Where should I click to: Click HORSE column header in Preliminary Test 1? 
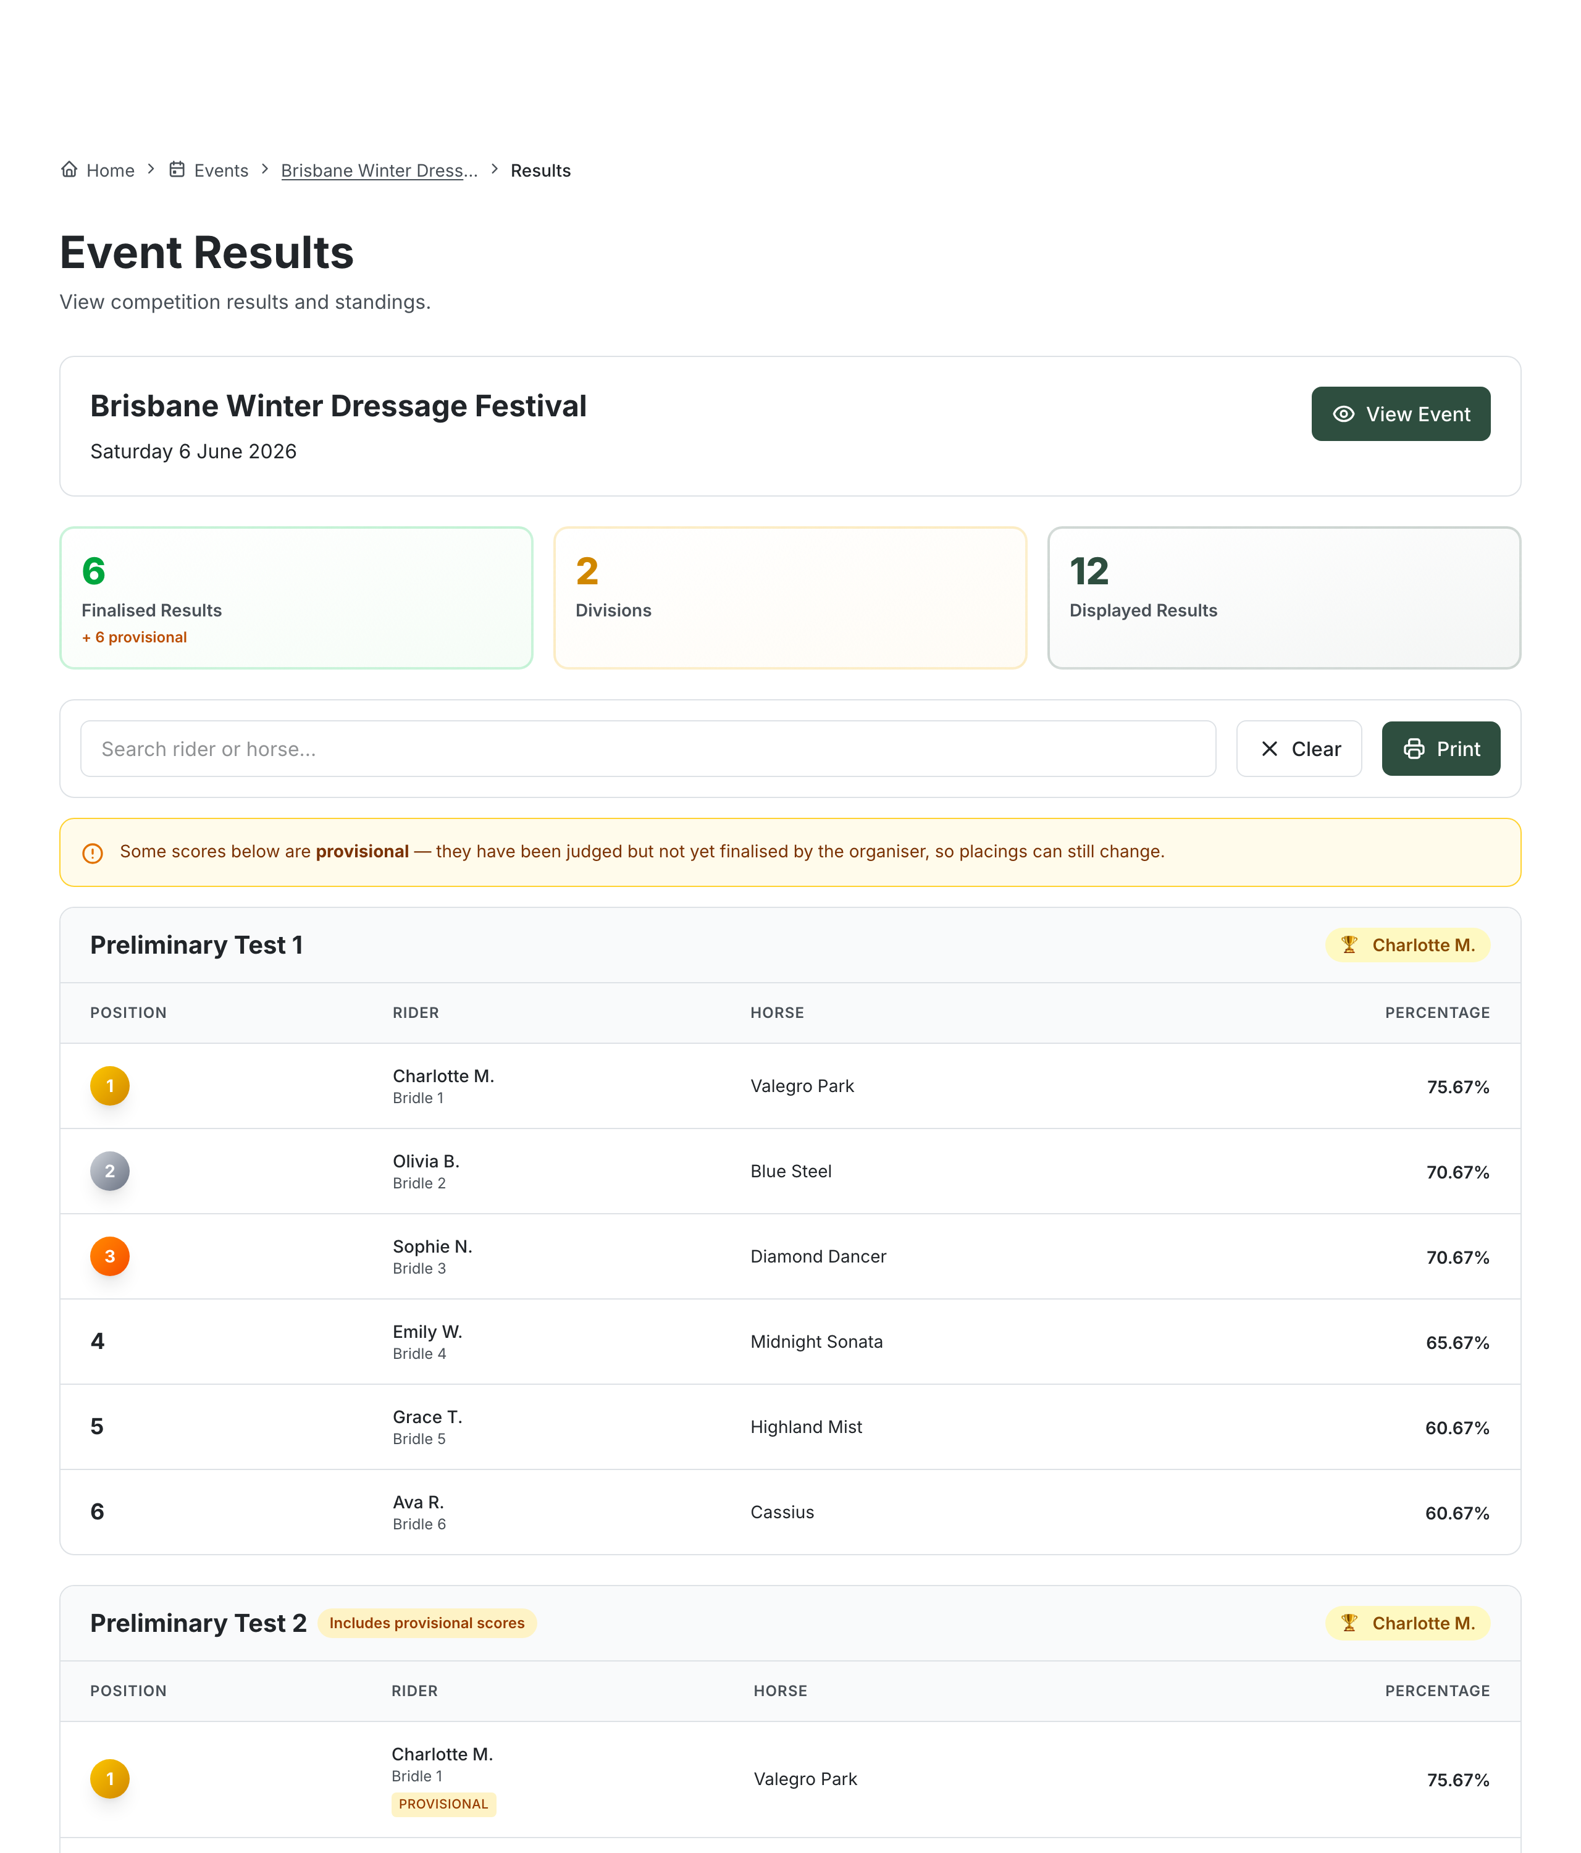pyautogui.click(x=777, y=1012)
